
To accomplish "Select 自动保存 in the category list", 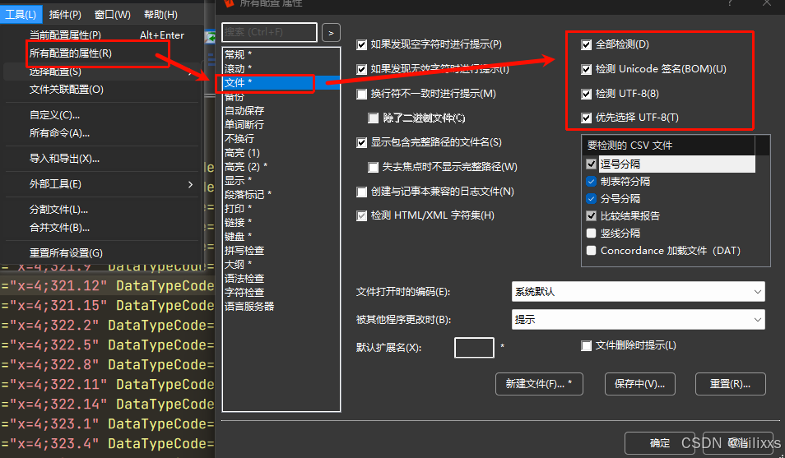I will (281, 111).
